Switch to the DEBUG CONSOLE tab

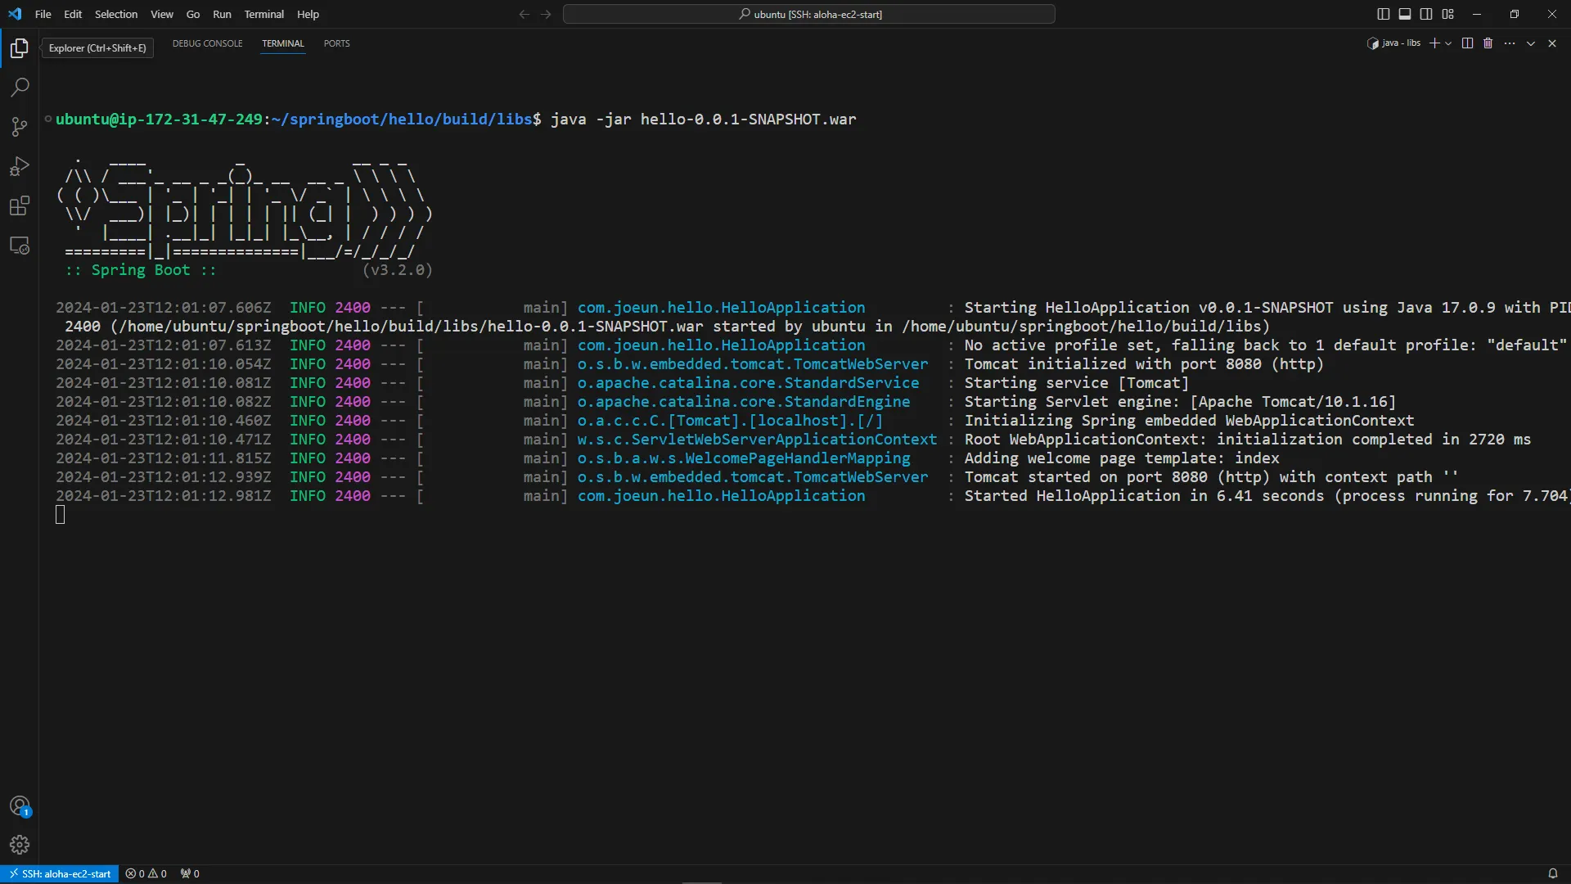coord(207,43)
